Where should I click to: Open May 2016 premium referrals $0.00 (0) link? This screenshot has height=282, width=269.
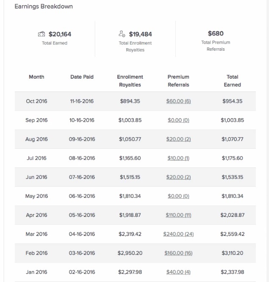[178, 196]
